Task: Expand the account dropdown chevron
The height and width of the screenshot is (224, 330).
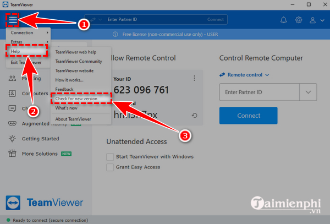Action: pos(322,20)
